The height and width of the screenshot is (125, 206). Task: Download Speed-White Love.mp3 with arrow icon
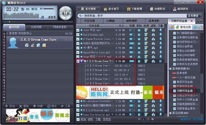(161, 52)
